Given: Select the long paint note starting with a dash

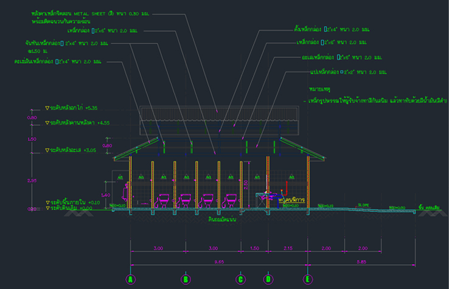Looking at the screenshot, I should click(375, 101).
